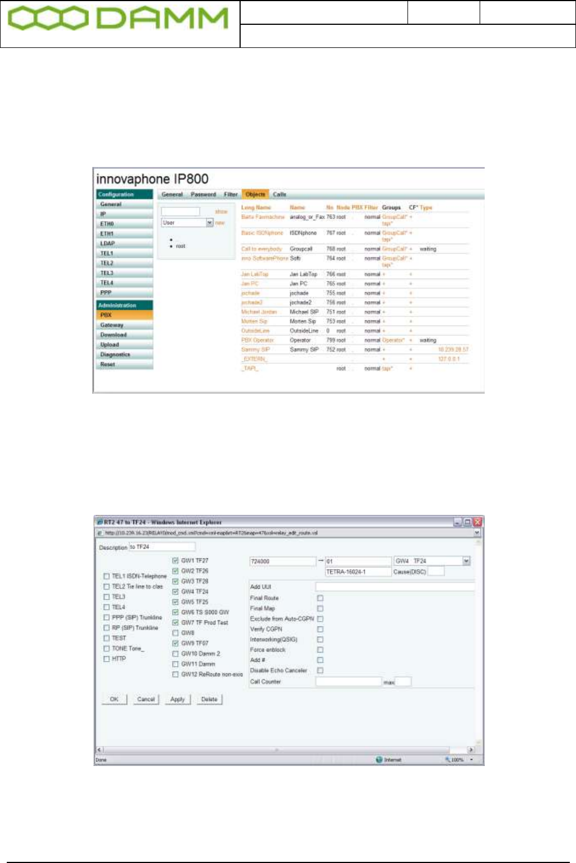576x863 pixels.
Task: Open the Upload menu item
Action: point(125,345)
